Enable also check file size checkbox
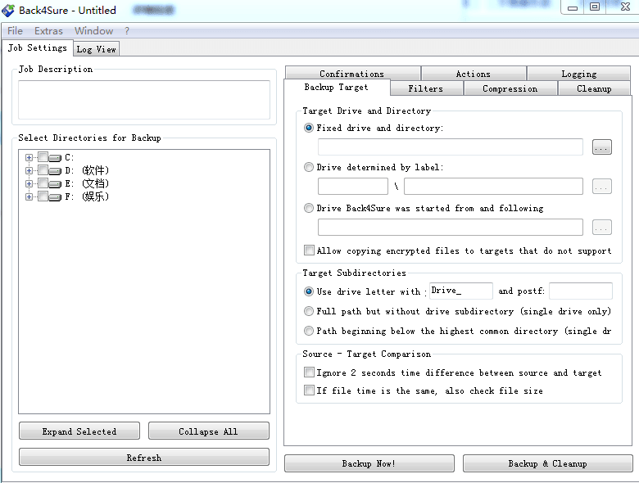639x483 pixels. point(310,390)
